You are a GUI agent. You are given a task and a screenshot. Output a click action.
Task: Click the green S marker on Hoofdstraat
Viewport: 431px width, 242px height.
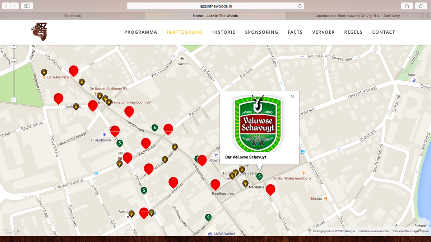pos(154,127)
